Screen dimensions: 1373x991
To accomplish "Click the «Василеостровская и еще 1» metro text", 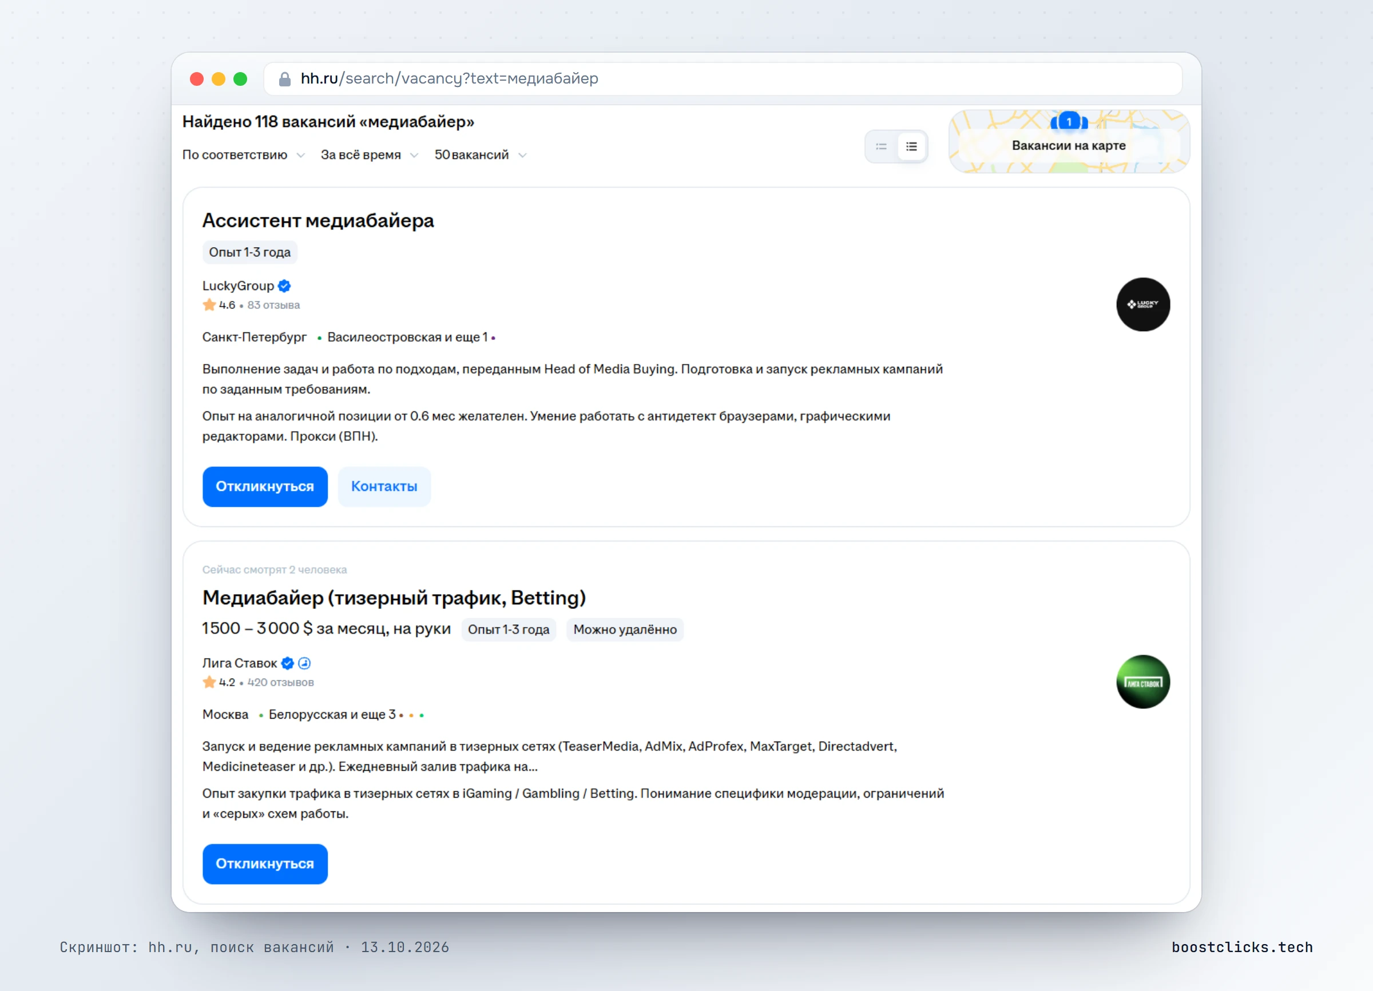I will (x=407, y=337).
